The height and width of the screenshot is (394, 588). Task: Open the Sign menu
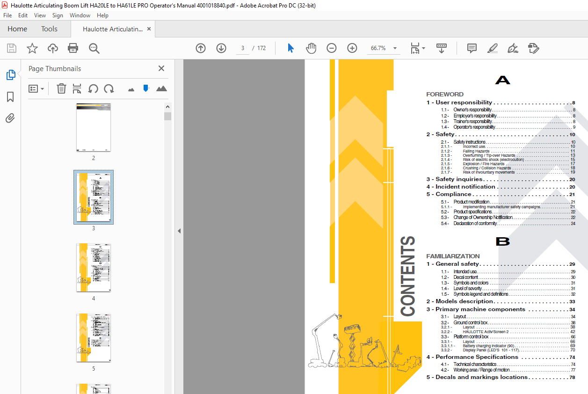(x=58, y=15)
